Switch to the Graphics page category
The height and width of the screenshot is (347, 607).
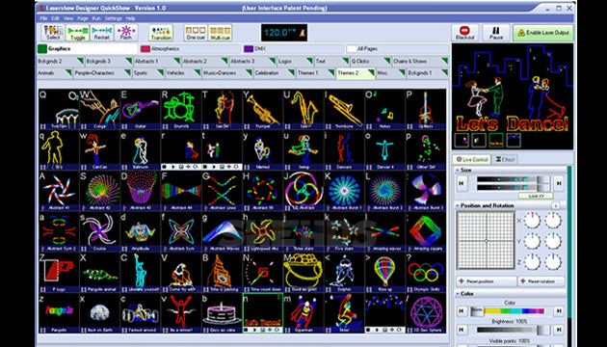[x=87, y=49]
